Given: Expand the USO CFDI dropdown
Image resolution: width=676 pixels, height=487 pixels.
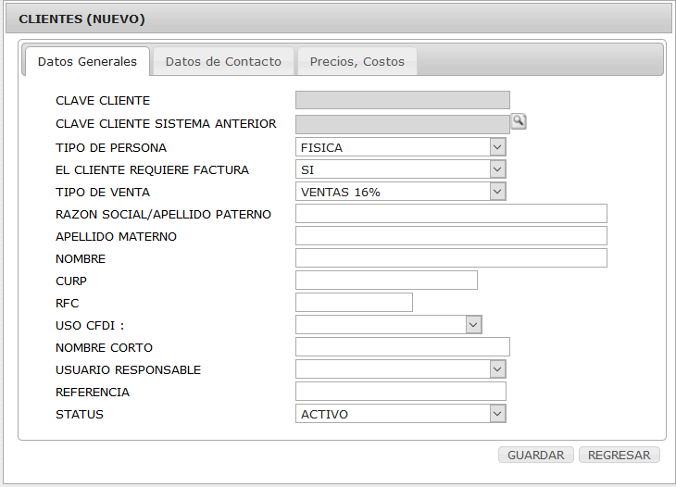Looking at the screenshot, I should click(388, 325).
